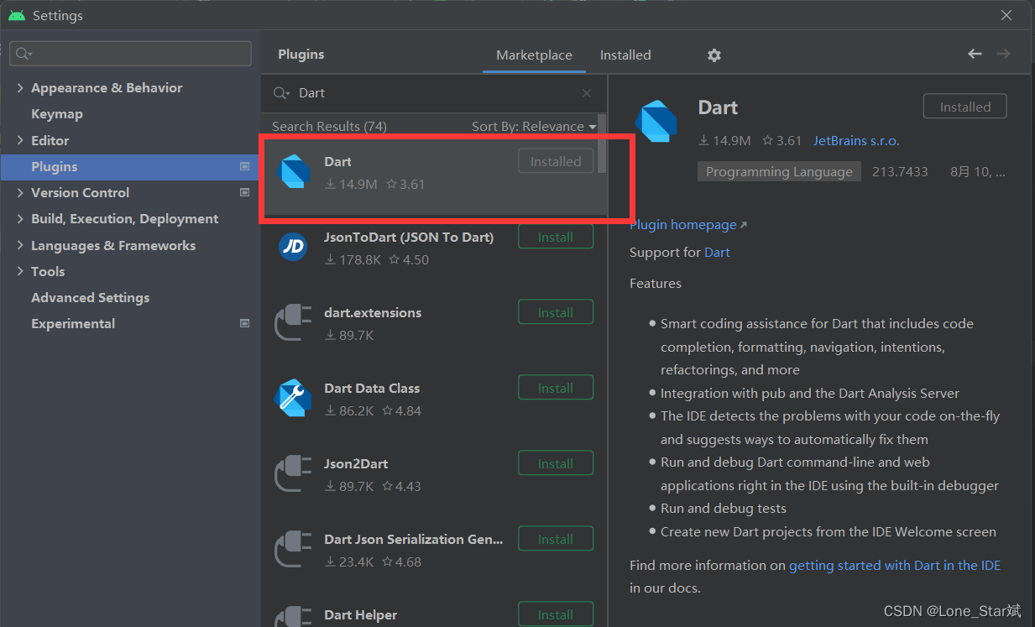Go forward with the right arrow icon
Viewport: 1035px width, 627px height.
[x=1003, y=54]
